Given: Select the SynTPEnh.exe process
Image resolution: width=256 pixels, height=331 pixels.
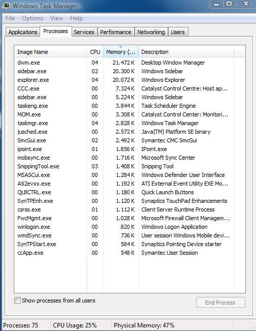Looking at the screenshot, I should tap(124, 201).
